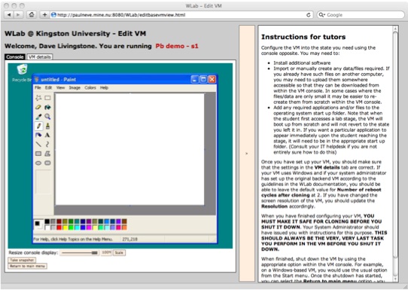This screenshot has width=408, height=290.
Task: Click the Take snapshot button
Action: coord(22,260)
